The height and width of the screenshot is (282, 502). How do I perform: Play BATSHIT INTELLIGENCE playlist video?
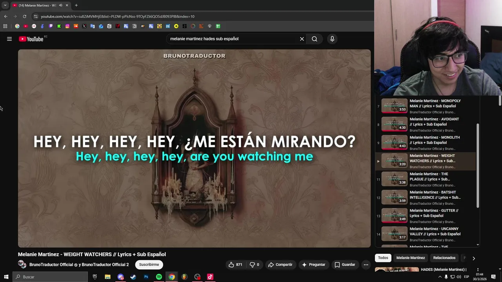[426, 197]
